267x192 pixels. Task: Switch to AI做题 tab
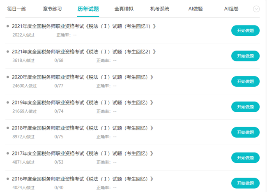[195, 9]
